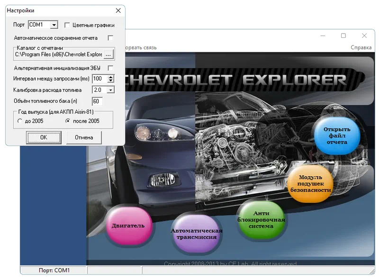Viewport: 379px width, 280px height.
Task: Click Открыть файл отчета blue bubble
Action: 337,135
